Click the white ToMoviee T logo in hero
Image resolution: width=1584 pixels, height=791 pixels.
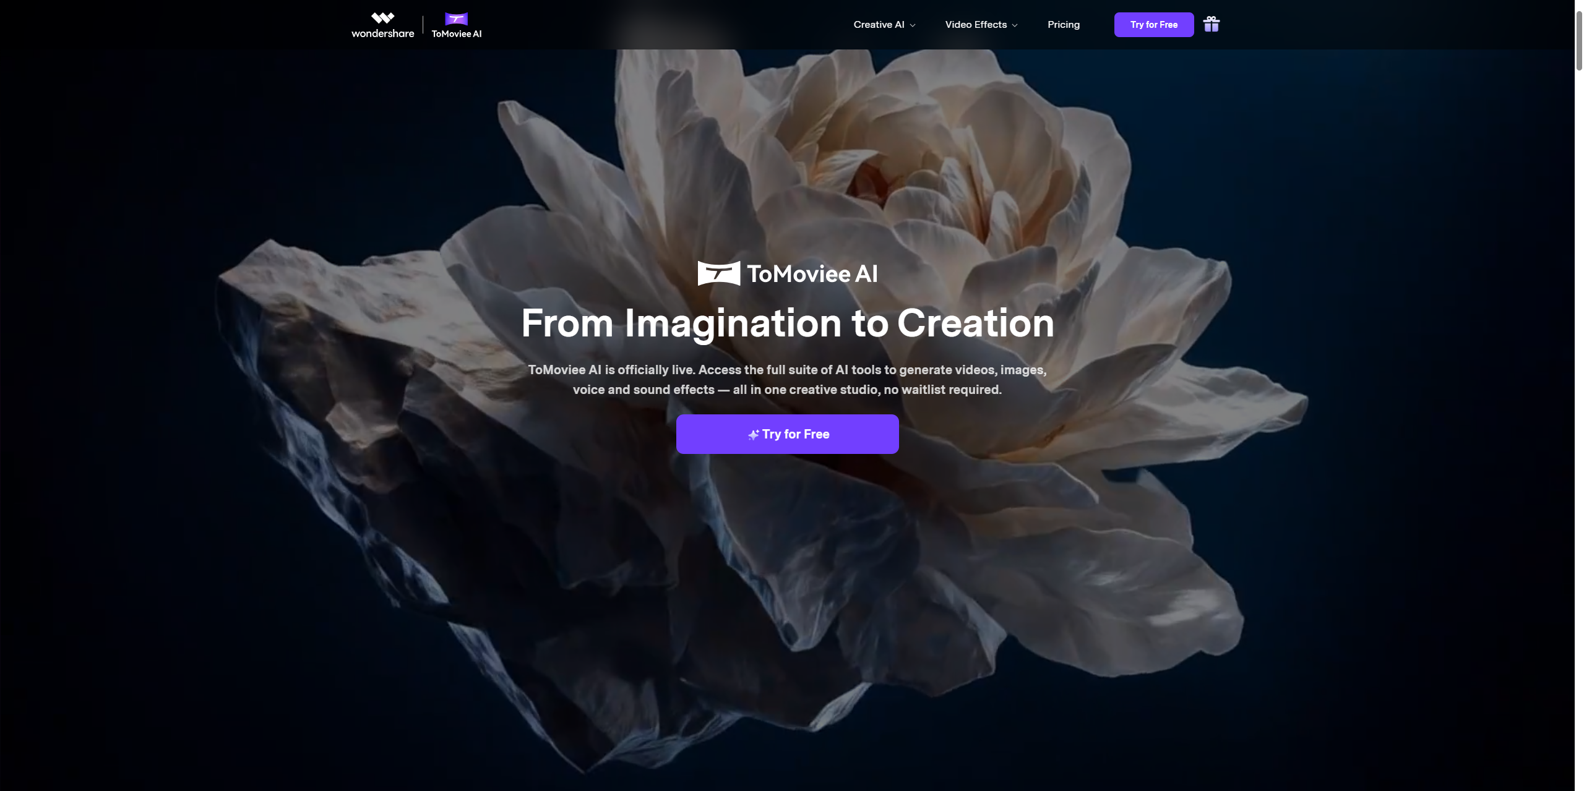tap(718, 273)
